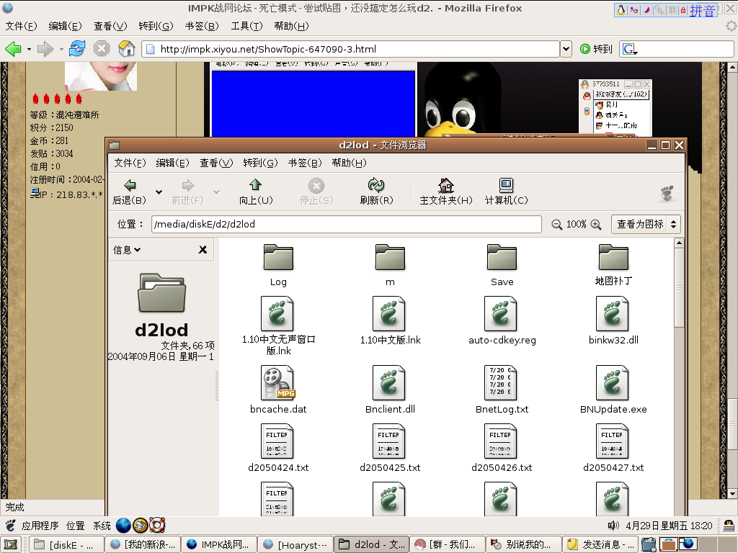Switch to IMPK战网 taskbar window
The height and width of the screenshot is (553, 738).
click(219, 544)
